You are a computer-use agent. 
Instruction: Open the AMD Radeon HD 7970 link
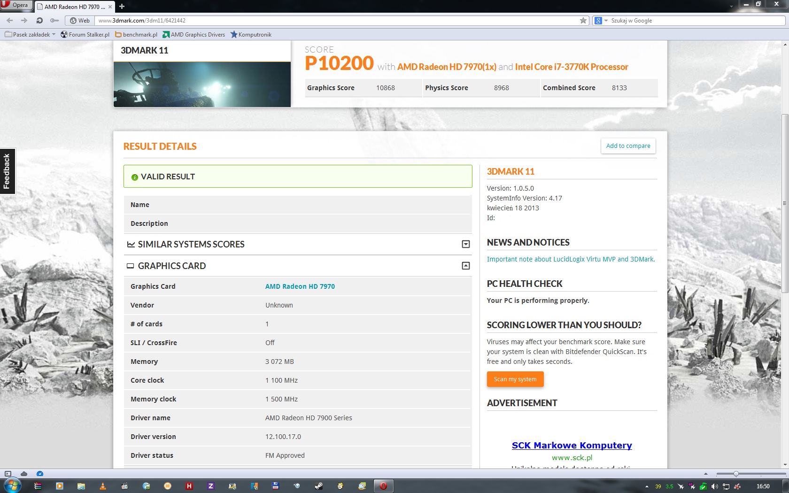300,286
